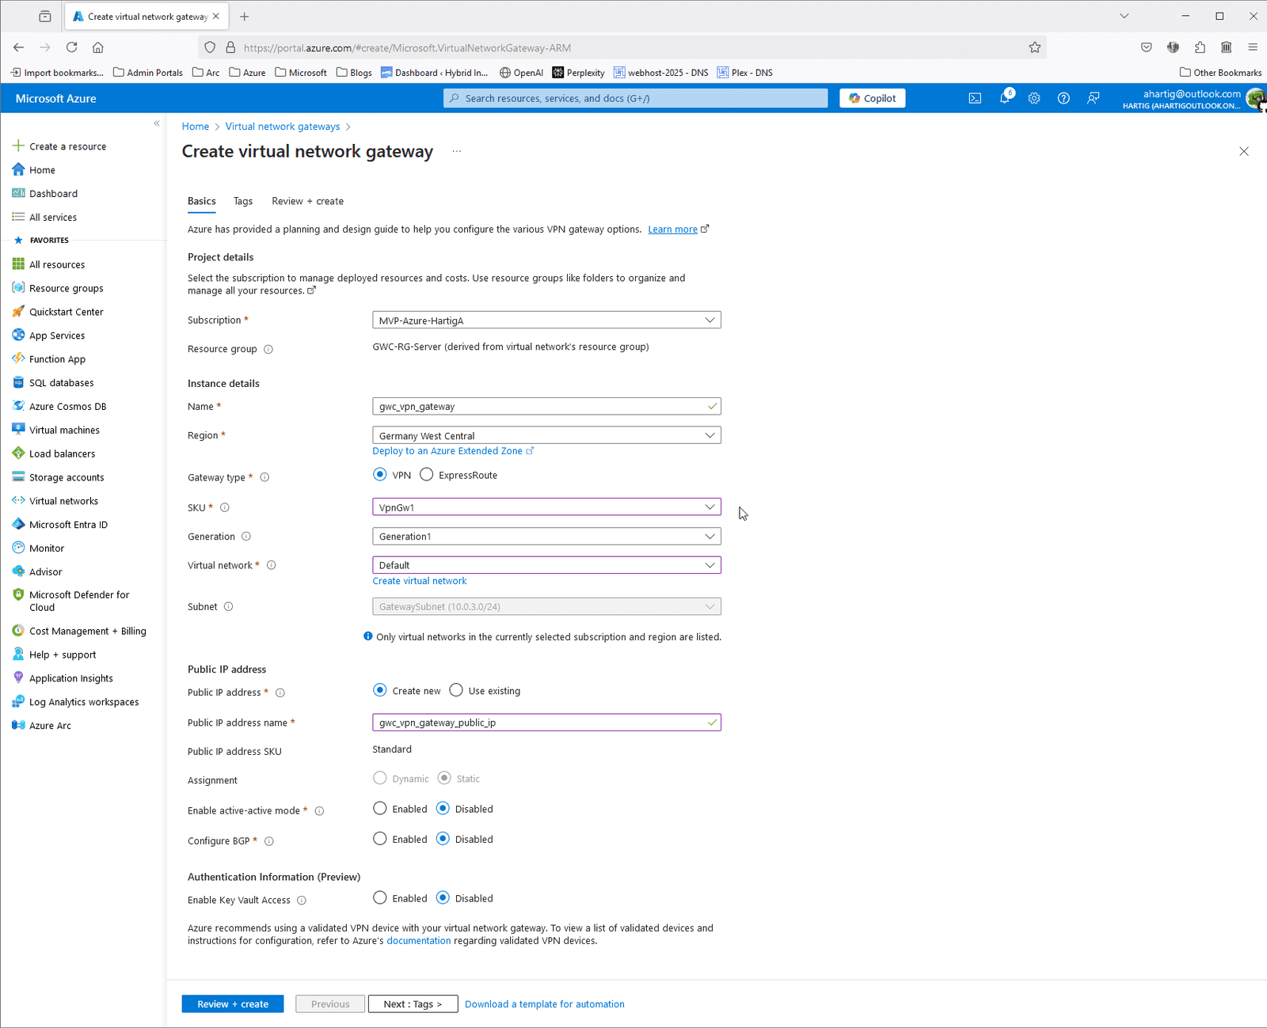Open the Generation dropdown
Screen dimensions: 1267x1028
click(546, 536)
